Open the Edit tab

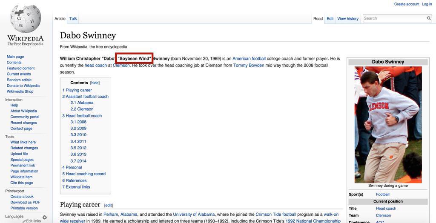click(330, 19)
